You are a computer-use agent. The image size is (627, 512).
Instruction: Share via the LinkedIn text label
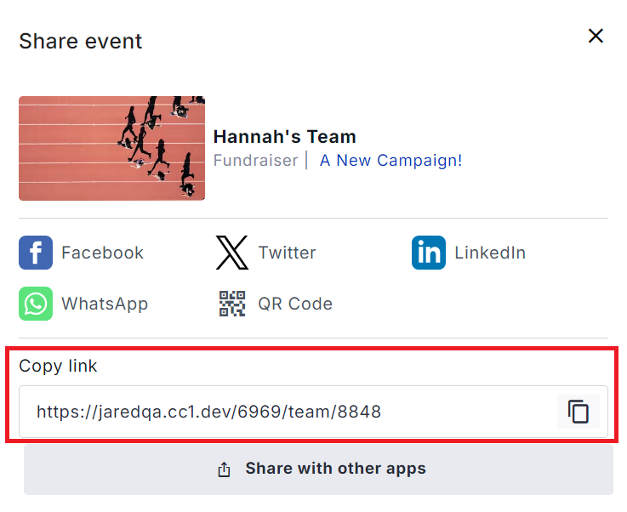tap(490, 253)
